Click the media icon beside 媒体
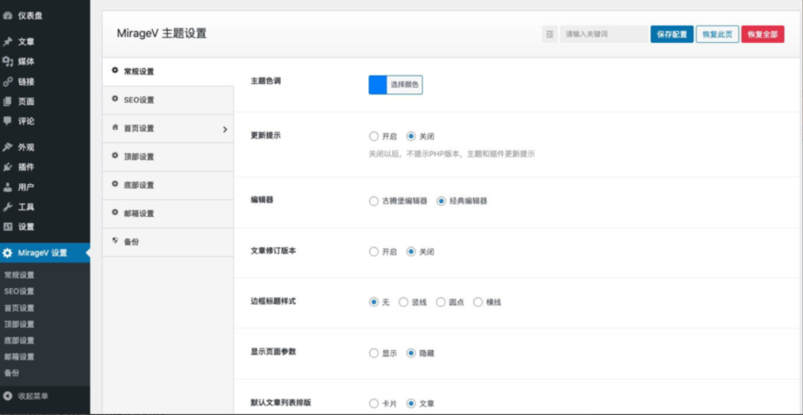The height and width of the screenshot is (415, 803). 7,62
